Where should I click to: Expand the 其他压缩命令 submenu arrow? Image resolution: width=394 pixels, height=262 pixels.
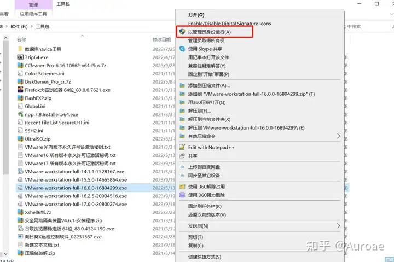tap(339, 136)
